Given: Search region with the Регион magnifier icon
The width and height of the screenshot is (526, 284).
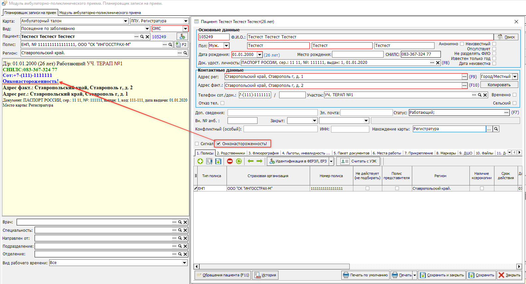Looking at the screenshot, I should (185, 53).
